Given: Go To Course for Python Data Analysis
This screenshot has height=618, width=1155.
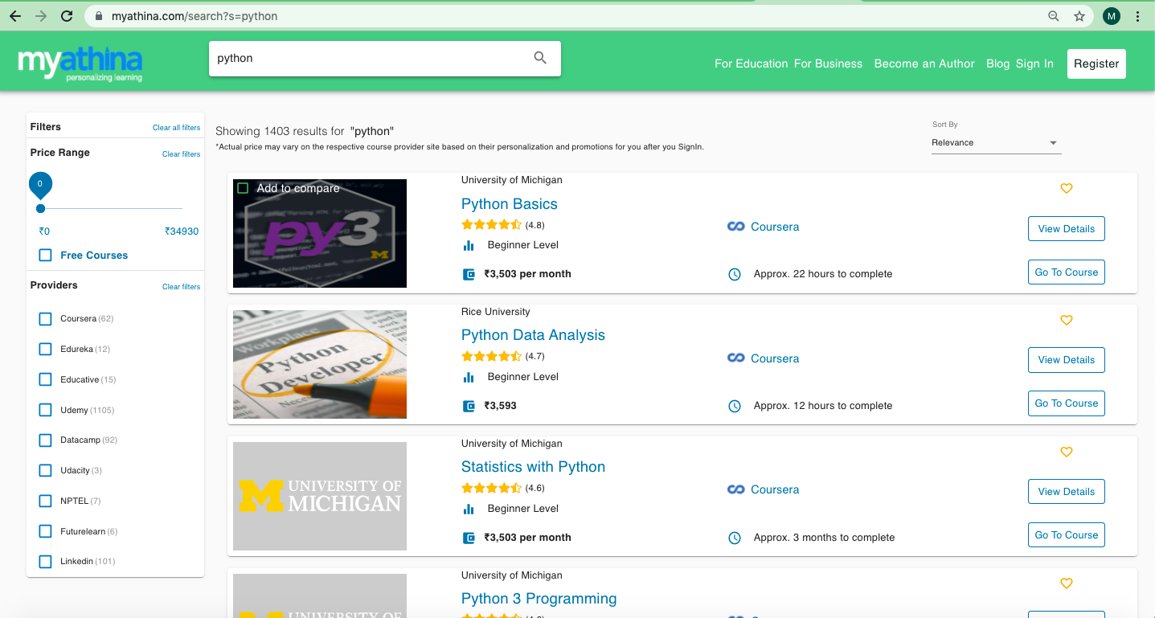Looking at the screenshot, I should 1067,403.
